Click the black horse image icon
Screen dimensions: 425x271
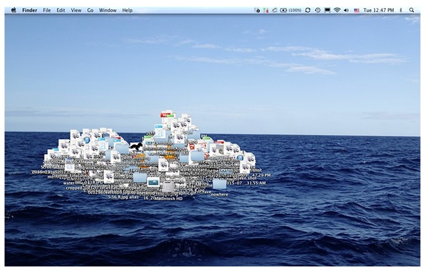click(136, 147)
